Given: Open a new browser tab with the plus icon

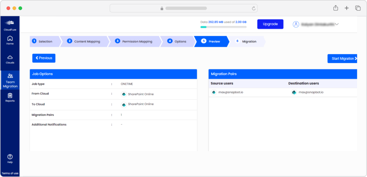Looking at the screenshot, I should click(x=347, y=8).
